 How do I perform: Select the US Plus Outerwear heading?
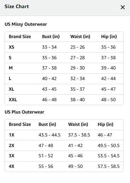coord(24,112)
